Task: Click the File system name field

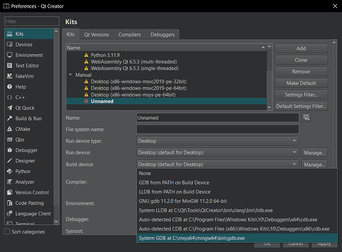Action: pos(217,130)
